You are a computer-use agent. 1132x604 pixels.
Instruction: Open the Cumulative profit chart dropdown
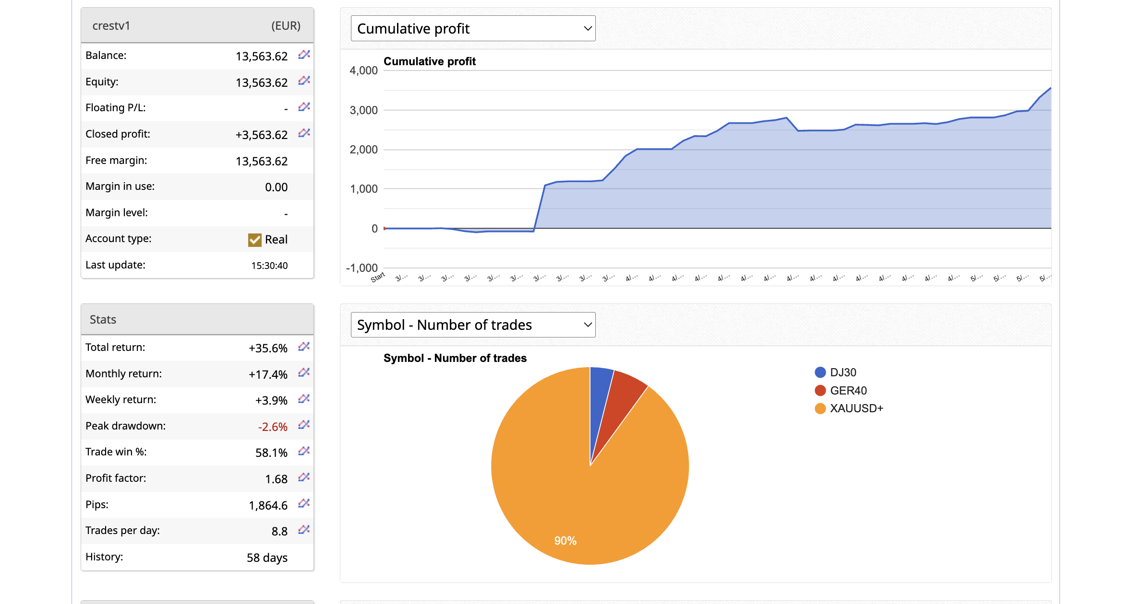[473, 28]
